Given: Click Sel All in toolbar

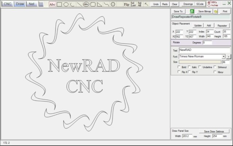Looking at the screenshot, I should (139, 4).
